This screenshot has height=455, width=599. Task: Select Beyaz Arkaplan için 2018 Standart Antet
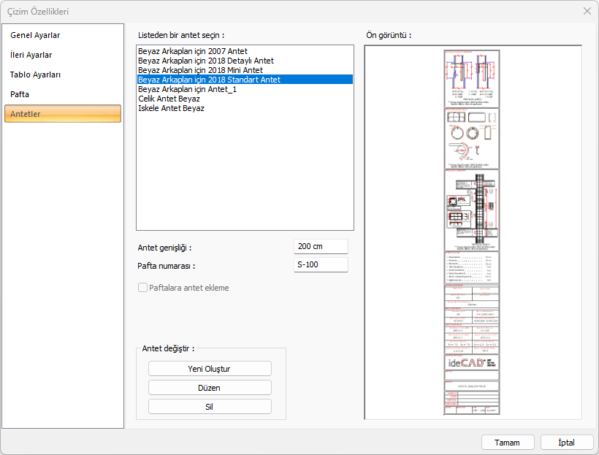coord(209,80)
